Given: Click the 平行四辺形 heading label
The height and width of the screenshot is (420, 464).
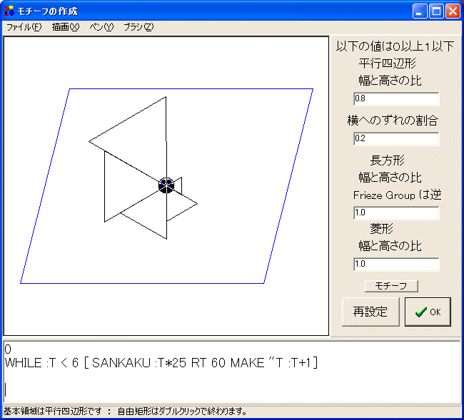Looking at the screenshot, I should [x=388, y=63].
